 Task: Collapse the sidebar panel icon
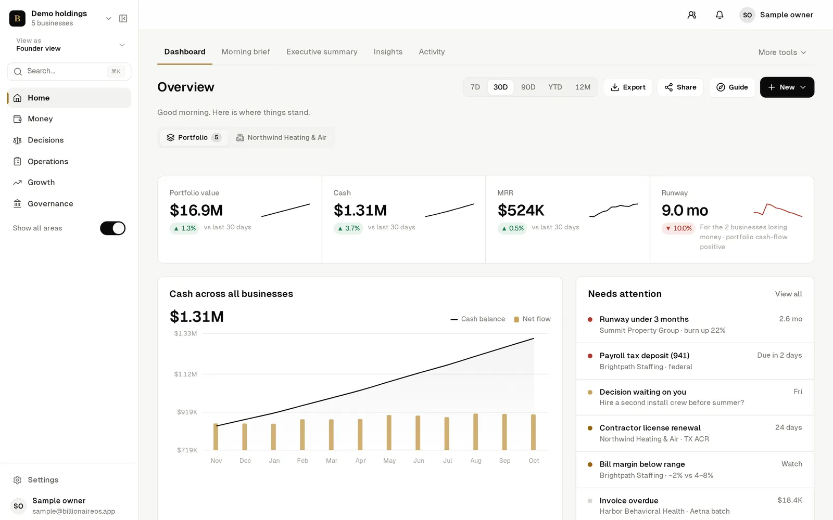tap(123, 19)
